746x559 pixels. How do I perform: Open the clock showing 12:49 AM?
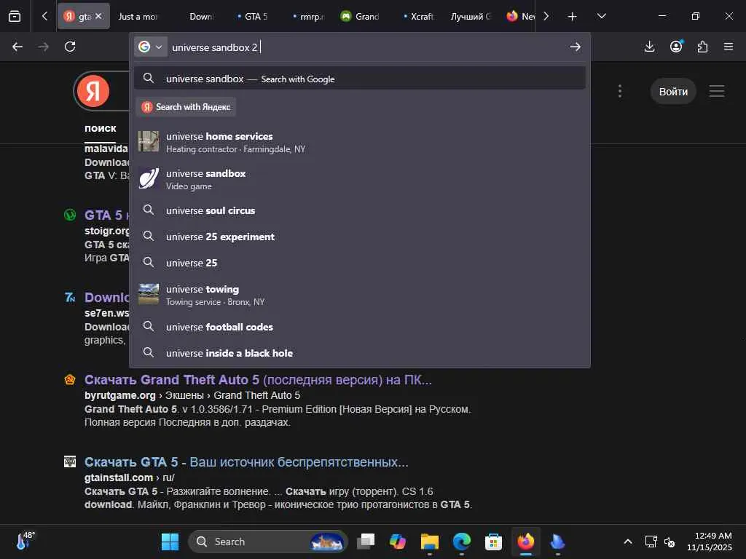(x=711, y=542)
